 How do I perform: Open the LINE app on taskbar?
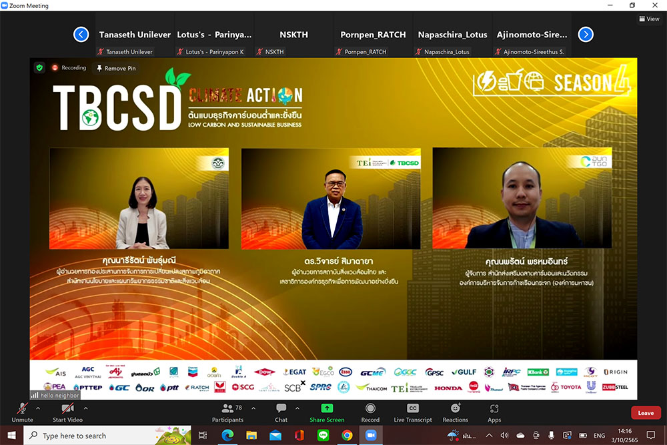tap(323, 435)
